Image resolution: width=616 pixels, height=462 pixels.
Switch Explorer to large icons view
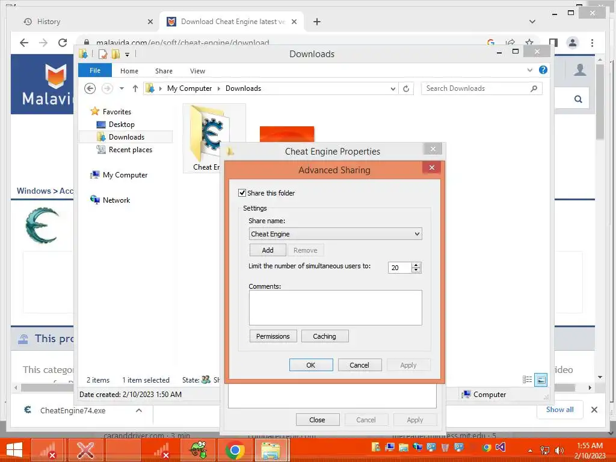[541, 380]
